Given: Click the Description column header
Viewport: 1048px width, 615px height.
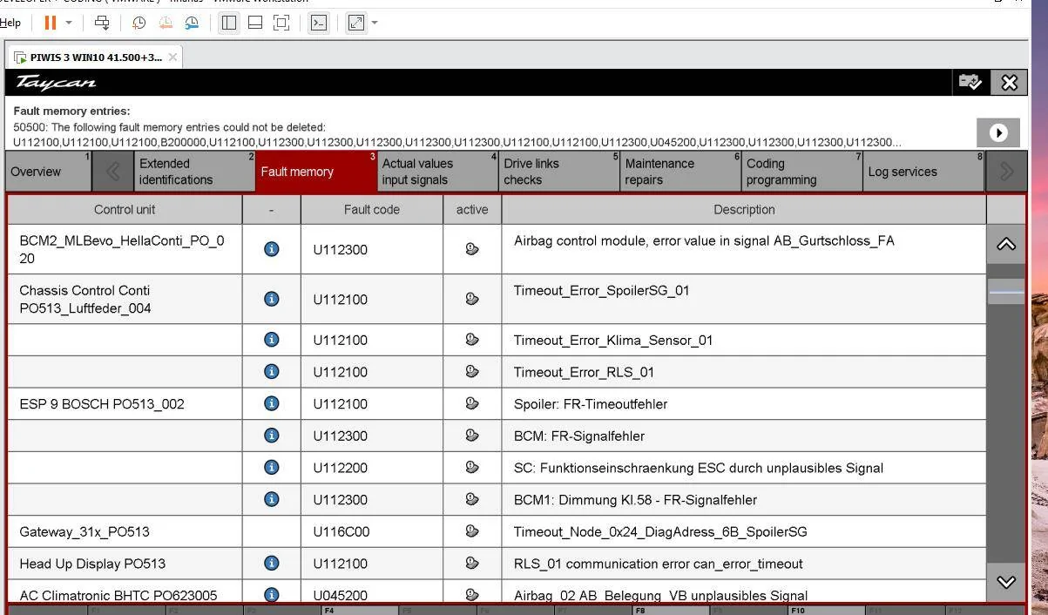Looking at the screenshot, I should pyautogui.click(x=744, y=210).
